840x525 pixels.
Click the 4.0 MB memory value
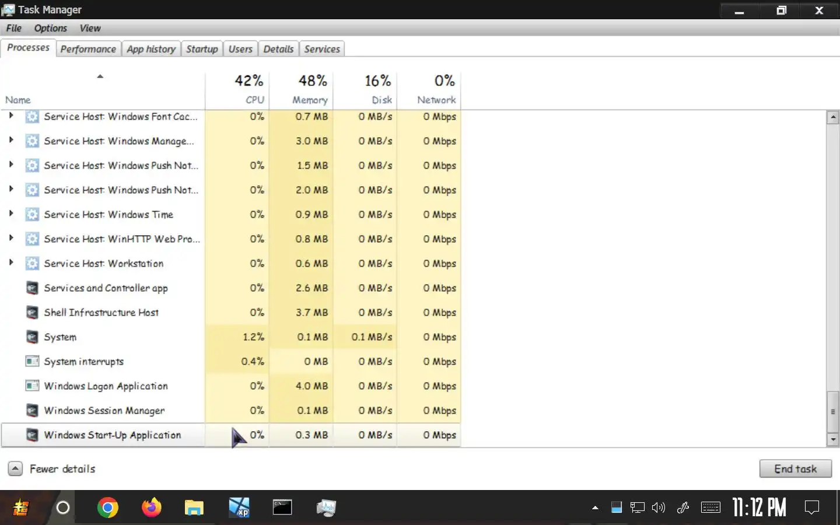tap(311, 386)
